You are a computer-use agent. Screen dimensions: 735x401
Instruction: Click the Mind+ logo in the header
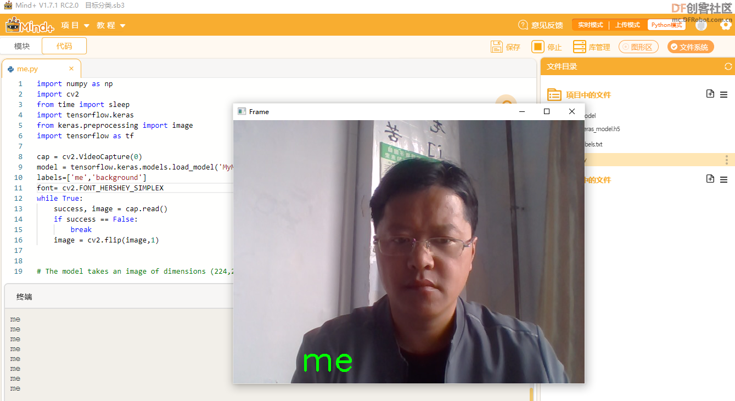(30, 25)
